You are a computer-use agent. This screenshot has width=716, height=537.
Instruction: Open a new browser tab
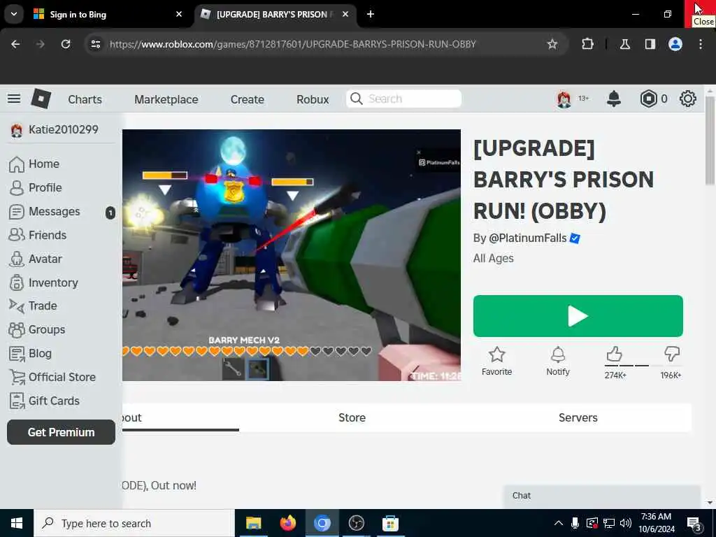(371, 14)
